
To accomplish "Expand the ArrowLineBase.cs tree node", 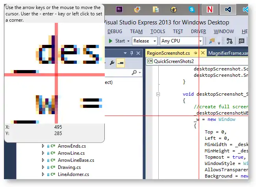I will tap(43, 160).
